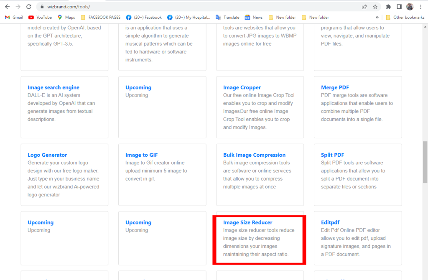The height and width of the screenshot is (280, 428).
Task: Bookmark this page with star icon
Action: tap(375, 7)
